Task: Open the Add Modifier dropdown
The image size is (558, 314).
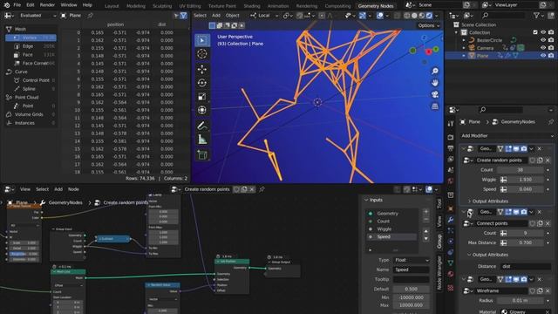Action: (x=507, y=136)
